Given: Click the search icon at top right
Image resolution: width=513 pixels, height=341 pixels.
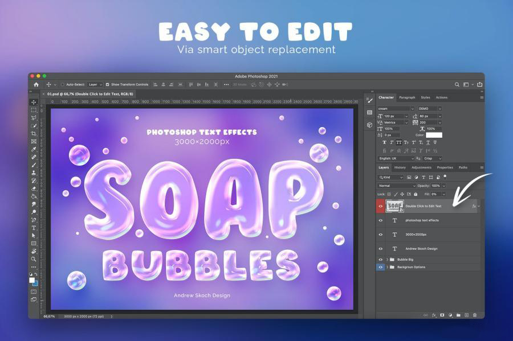Looking at the screenshot, I should [x=457, y=84].
